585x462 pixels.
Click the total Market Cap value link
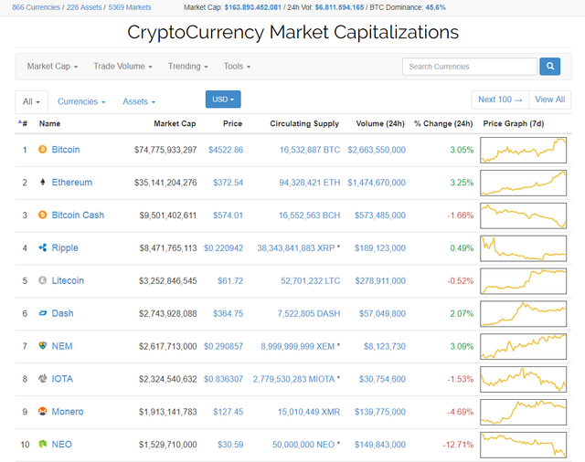(x=252, y=7)
